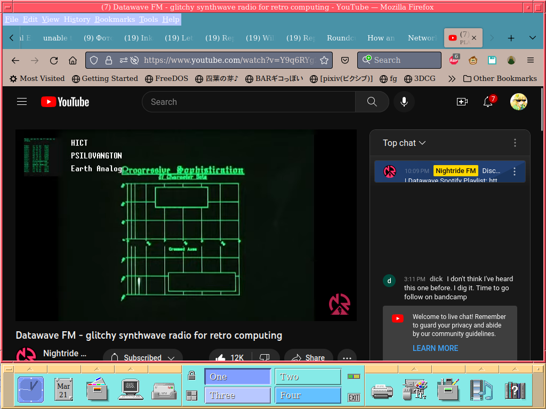Share the video with Share button
This screenshot has width=546, height=409.
point(309,358)
